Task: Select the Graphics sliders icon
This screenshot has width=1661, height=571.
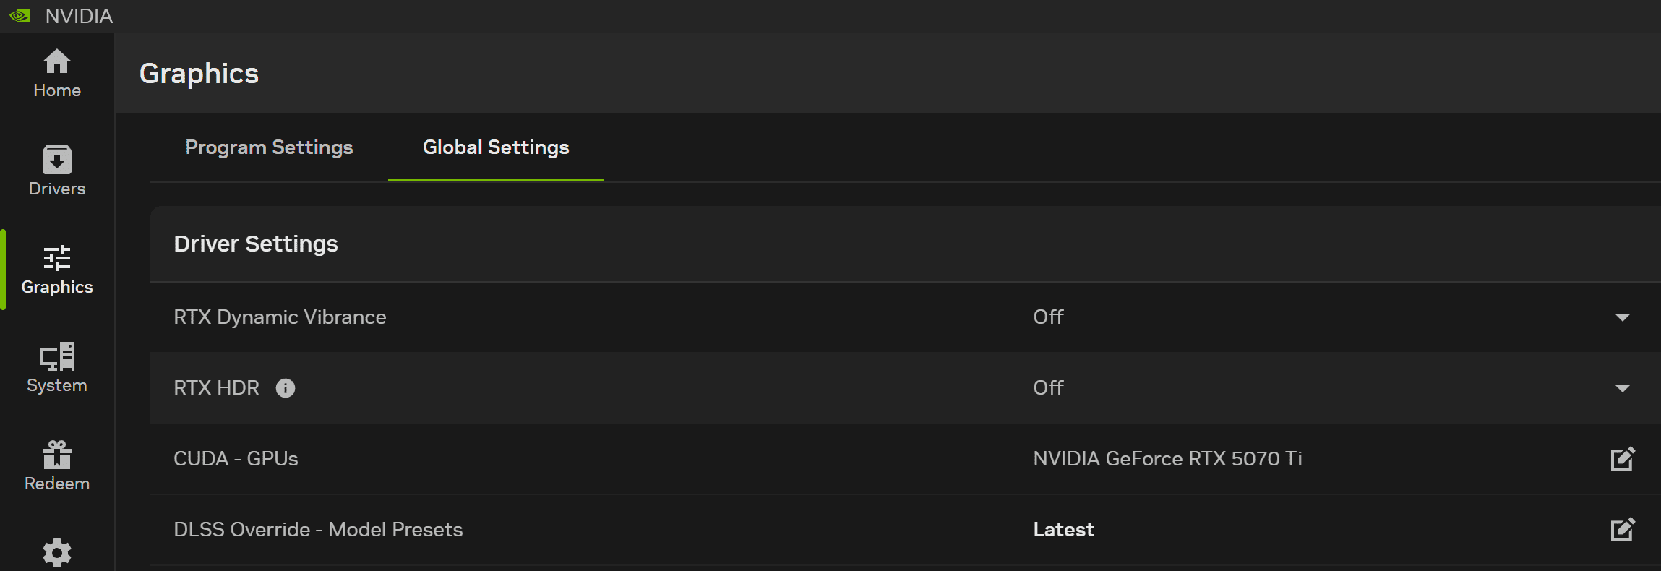Action: tap(57, 258)
